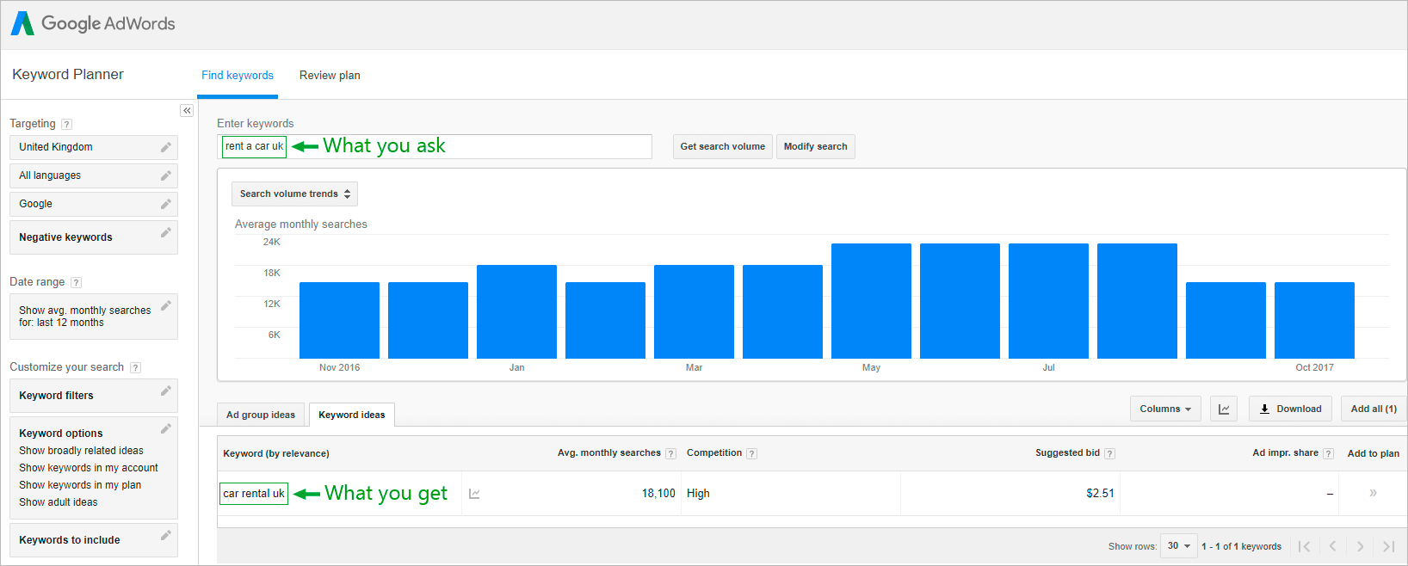Edit the United Kingdom location targeting
The width and height of the screenshot is (1408, 566).
pos(166,147)
